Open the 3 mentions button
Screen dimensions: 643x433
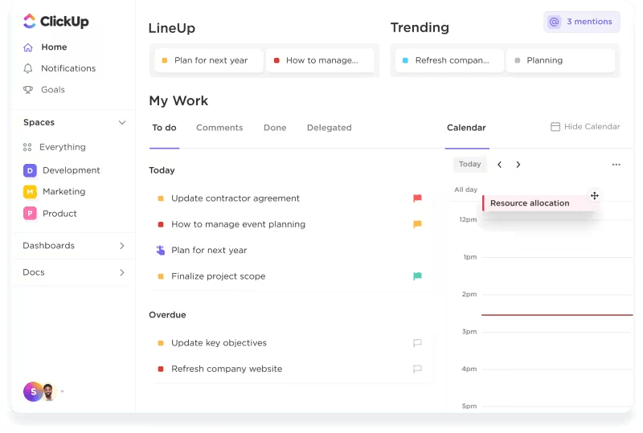pyautogui.click(x=582, y=22)
